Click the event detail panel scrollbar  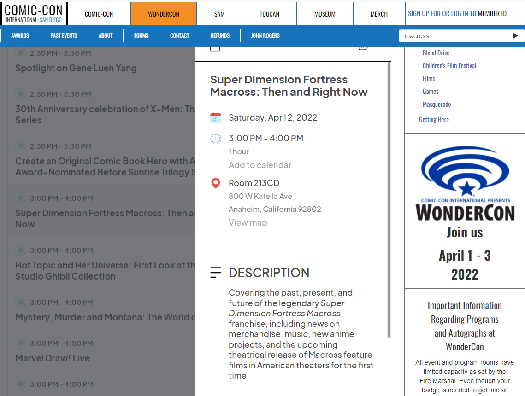(389, 200)
